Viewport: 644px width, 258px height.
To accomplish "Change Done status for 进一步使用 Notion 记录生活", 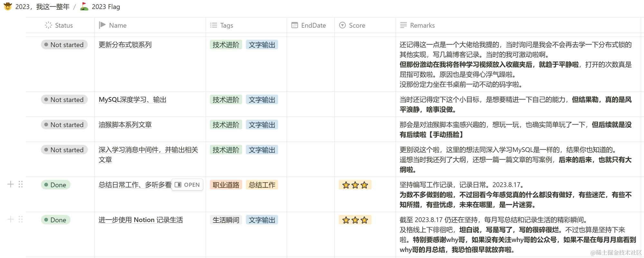I will click(x=55, y=220).
